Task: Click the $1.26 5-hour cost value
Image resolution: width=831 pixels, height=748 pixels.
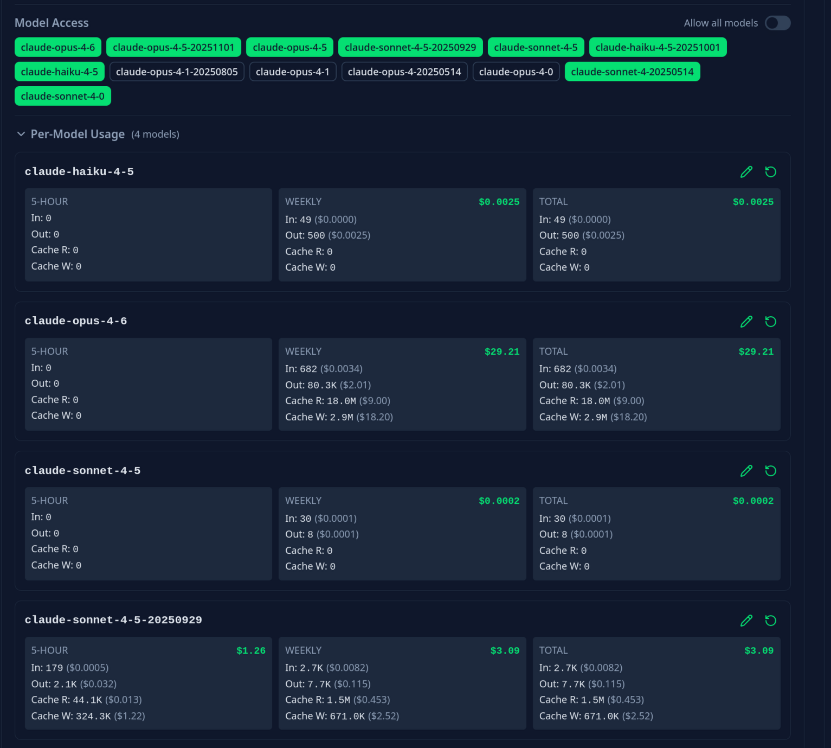Action: click(251, 650)
